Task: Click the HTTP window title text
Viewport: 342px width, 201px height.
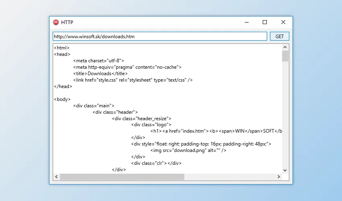Action: pos(67,23)
